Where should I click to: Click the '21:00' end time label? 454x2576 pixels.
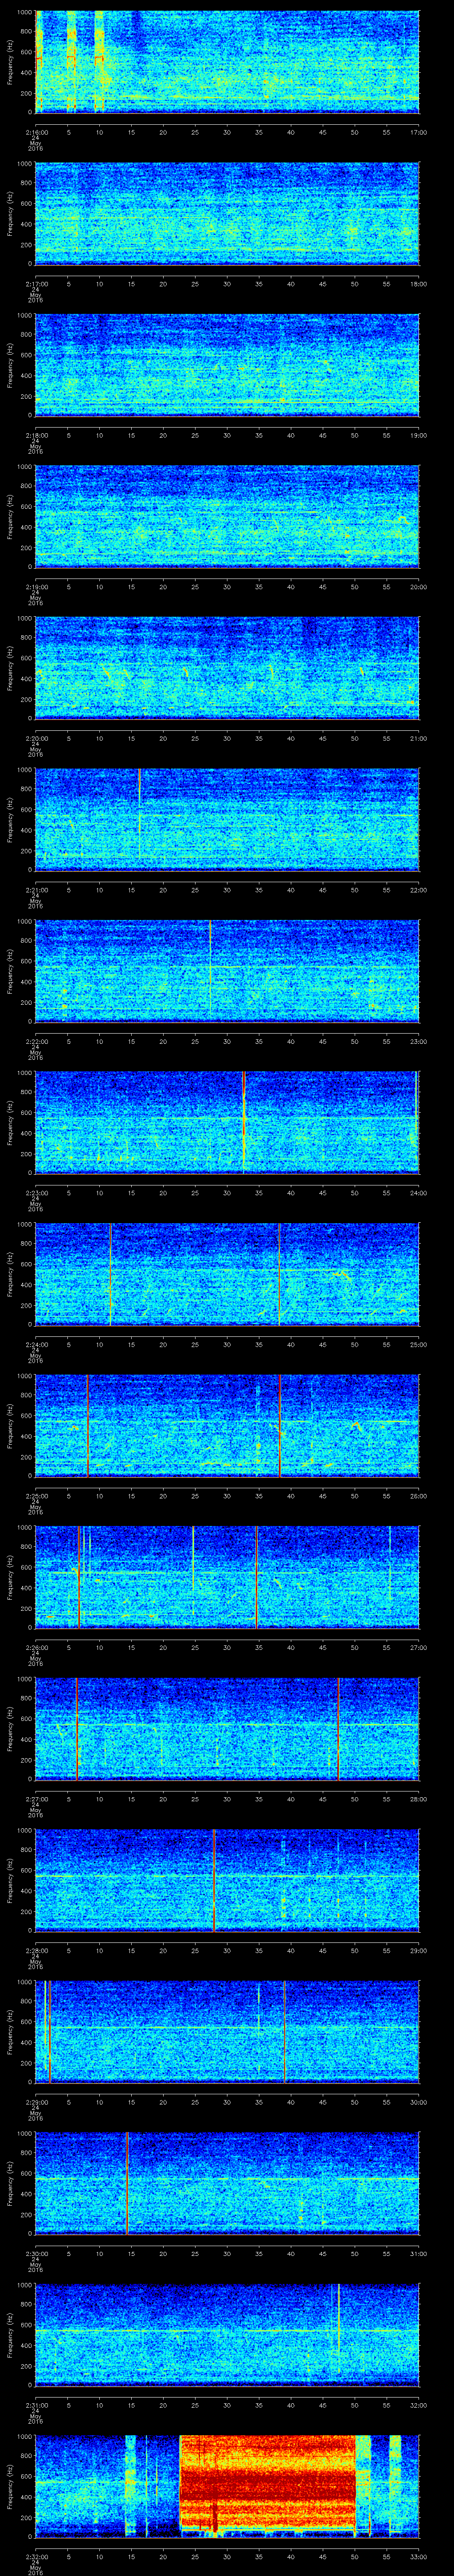click(x=418, y=738)
